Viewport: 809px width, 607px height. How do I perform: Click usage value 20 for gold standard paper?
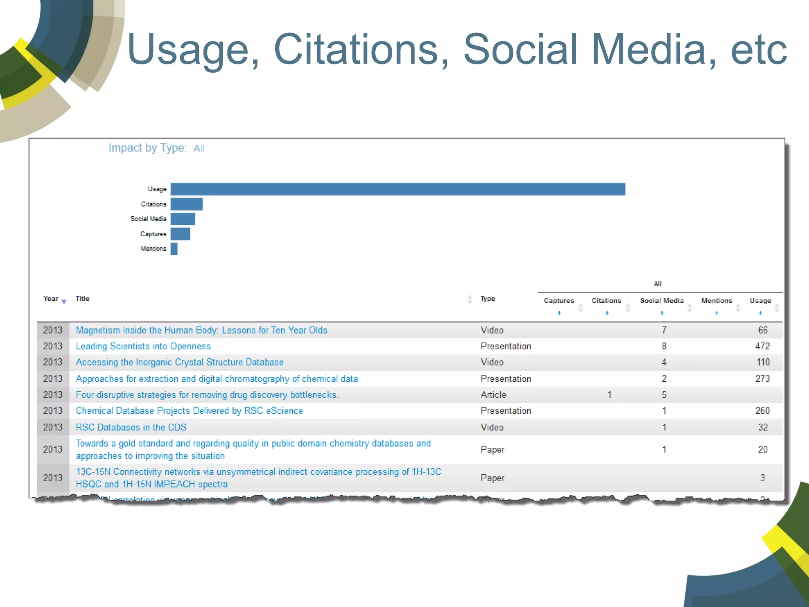(x=763, y=450)
